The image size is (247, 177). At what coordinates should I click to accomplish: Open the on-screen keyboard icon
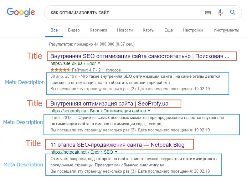(x=208, y=12)
